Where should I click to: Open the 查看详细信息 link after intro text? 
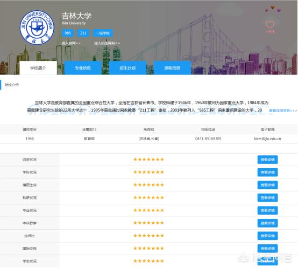pos(283,111)
